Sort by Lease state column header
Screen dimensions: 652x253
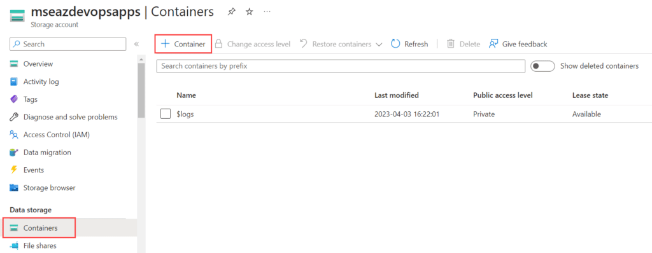tap(590, 95)
